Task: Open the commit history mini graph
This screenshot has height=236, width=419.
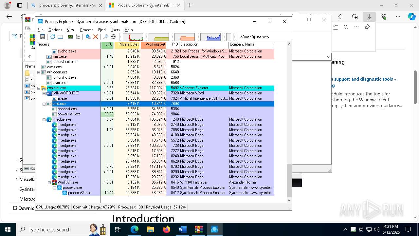Action: point(159,37)
